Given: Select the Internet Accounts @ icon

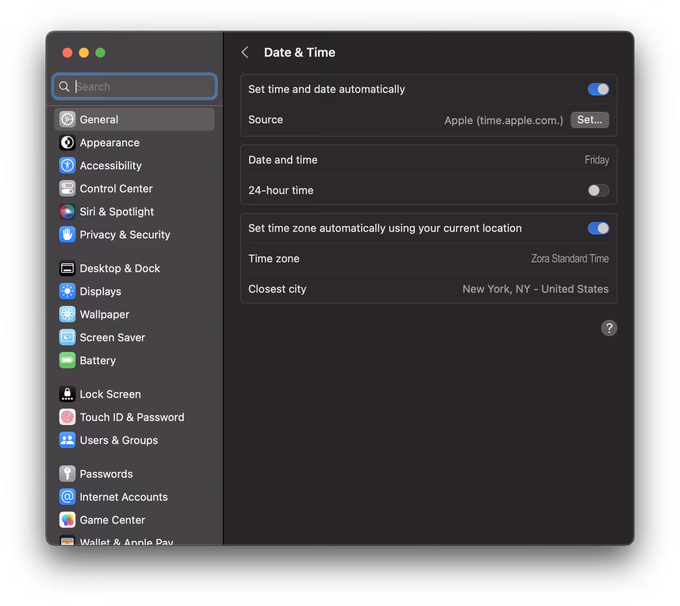Looking at the screenshot, I should tap(67, 497).
